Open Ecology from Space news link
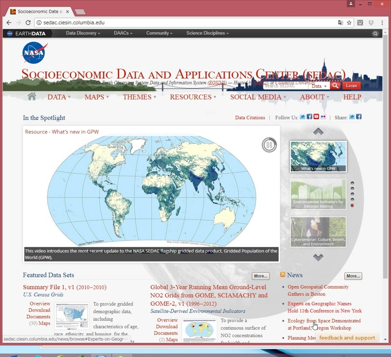Screen dimensions: 391x357 (324, 324)
